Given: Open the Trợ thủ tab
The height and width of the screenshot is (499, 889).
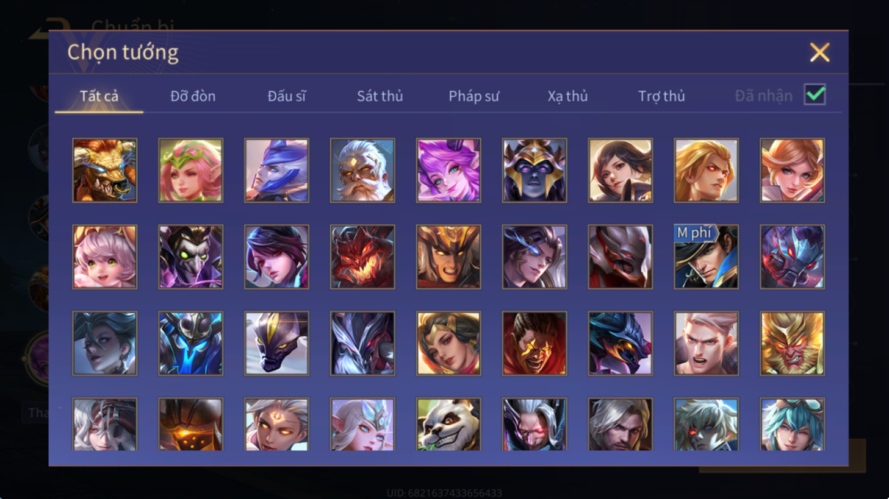Looking at the screenshot, I should (661, 96).
